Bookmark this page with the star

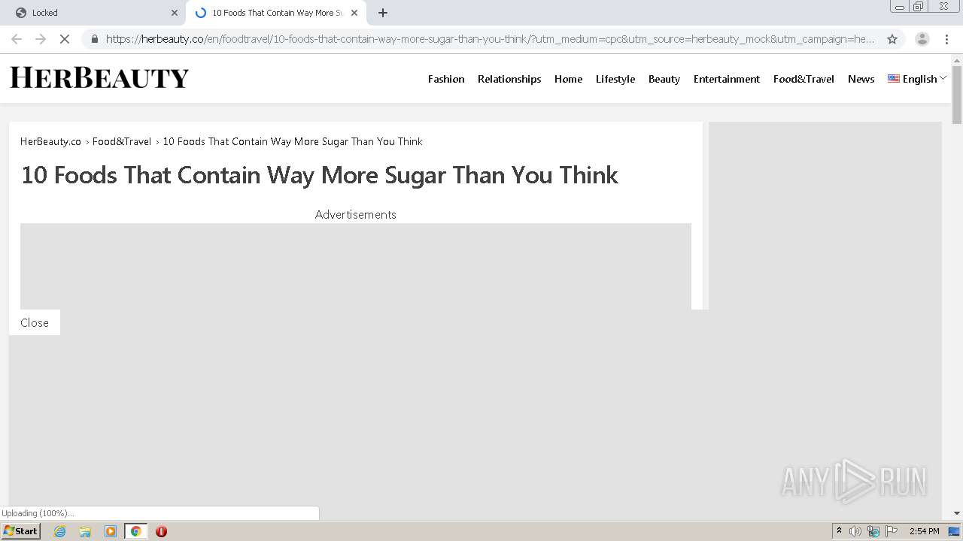(892, 39)
